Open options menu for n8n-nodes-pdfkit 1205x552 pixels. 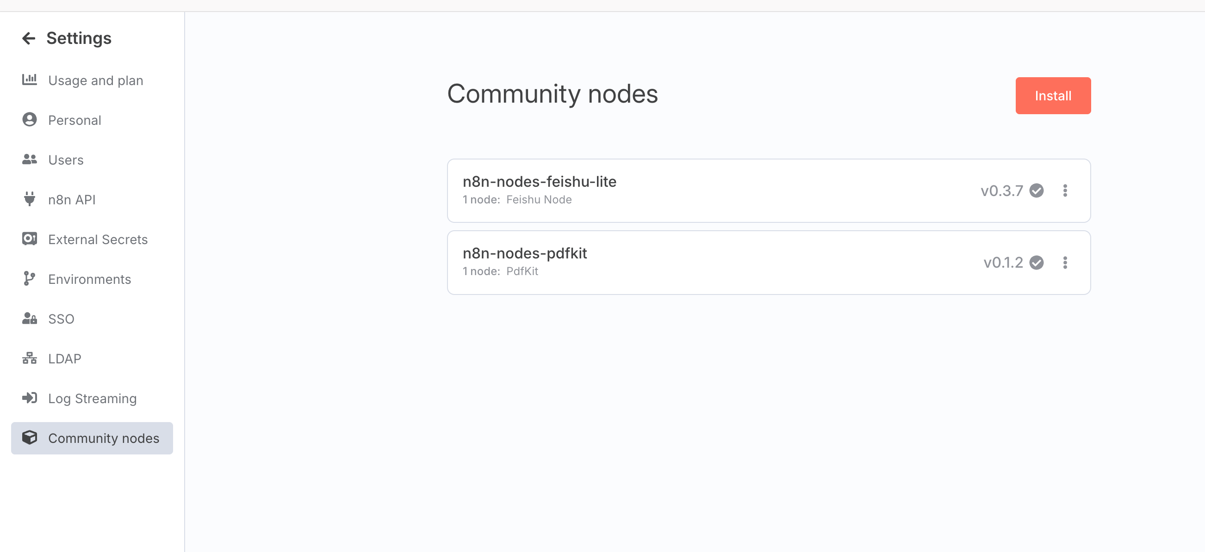[1065, 263]
